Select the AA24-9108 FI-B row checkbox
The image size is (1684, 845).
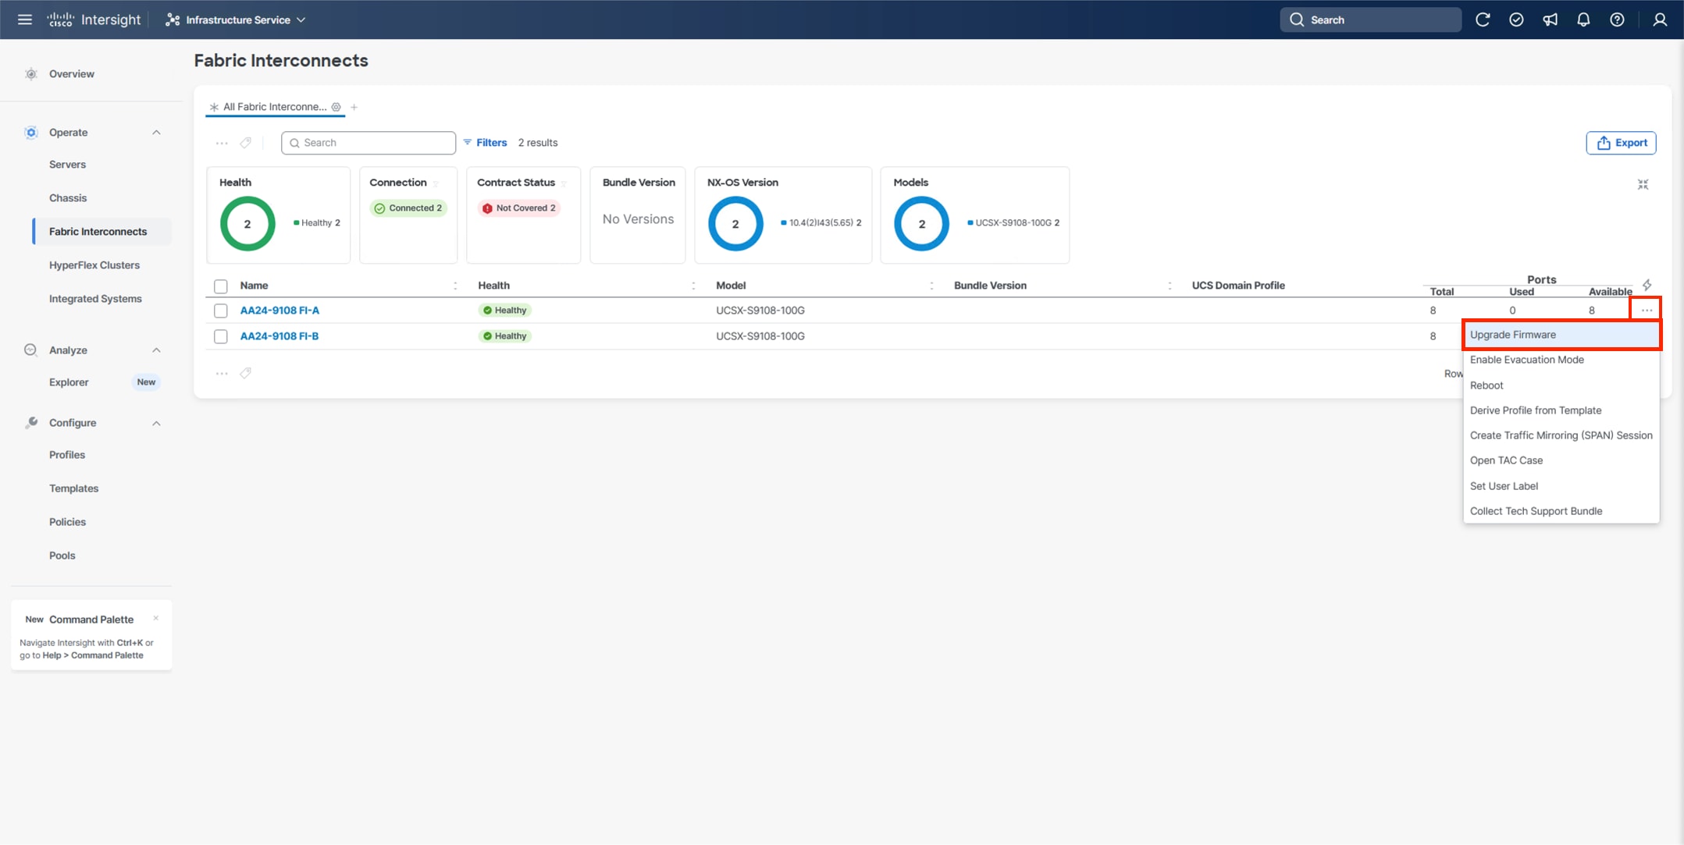(x=221, y=336)
